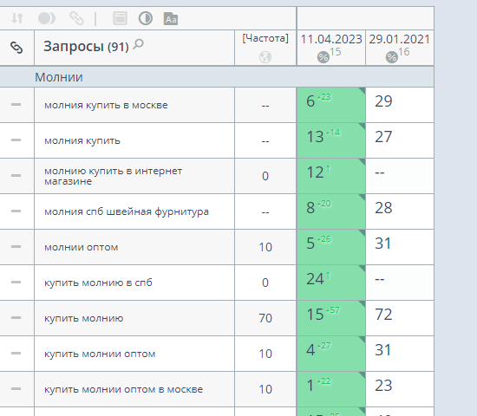The height and width of the screenshot is (416, 477).
Task: Click the paperclip link toolbar icon
Action: tap(76, 18)
